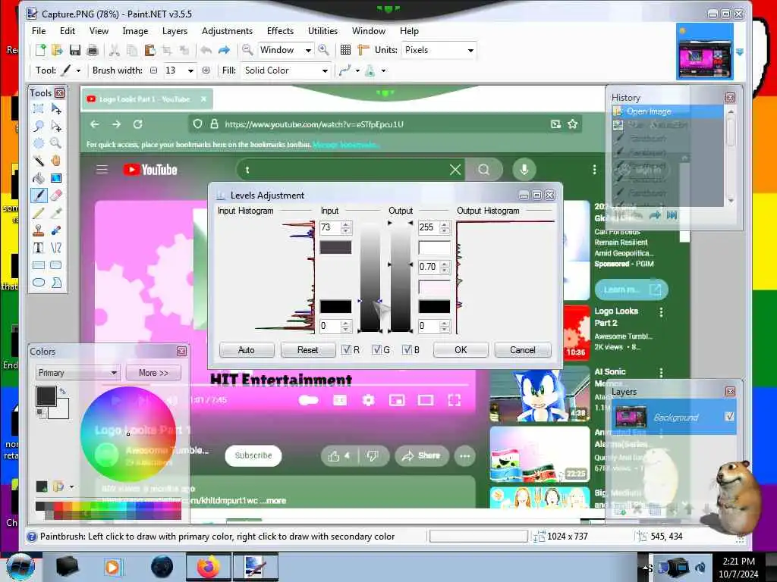Open the Utilities menu
The width and height of the screenshot is (777, 582).
(322, 30)
